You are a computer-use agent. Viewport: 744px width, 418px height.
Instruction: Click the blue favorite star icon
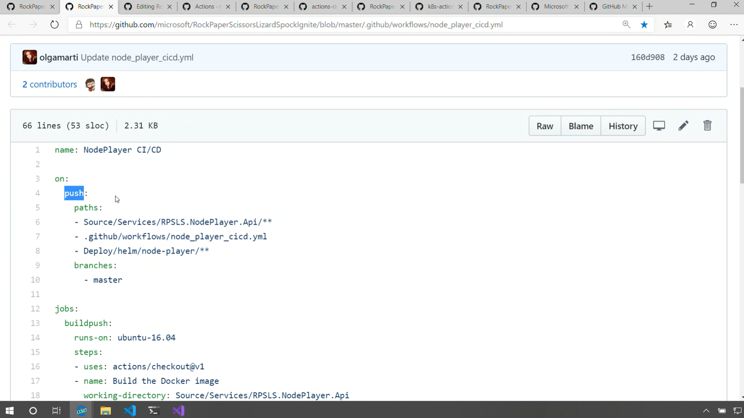[x=644, y=25]
